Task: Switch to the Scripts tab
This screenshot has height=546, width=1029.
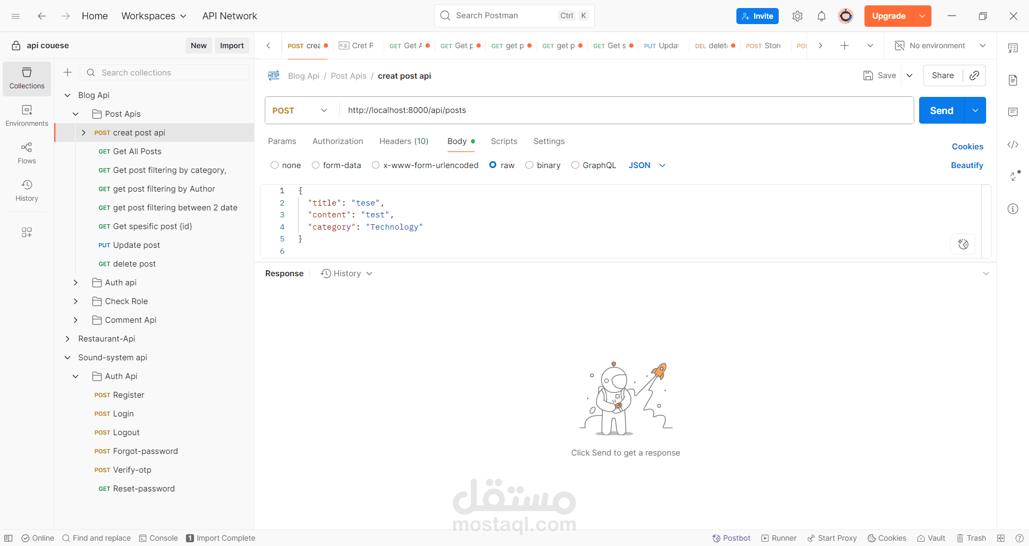Action: (504, 141)
